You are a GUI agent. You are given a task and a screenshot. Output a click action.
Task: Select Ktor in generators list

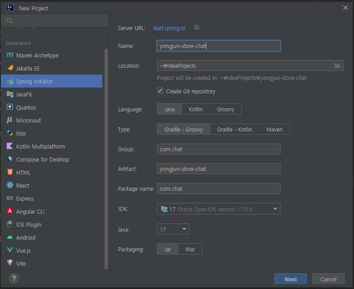pos(52,133)
